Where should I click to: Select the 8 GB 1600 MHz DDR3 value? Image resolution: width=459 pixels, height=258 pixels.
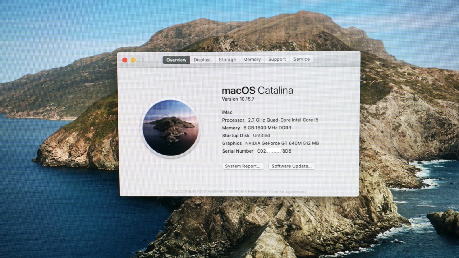[267, 128]
